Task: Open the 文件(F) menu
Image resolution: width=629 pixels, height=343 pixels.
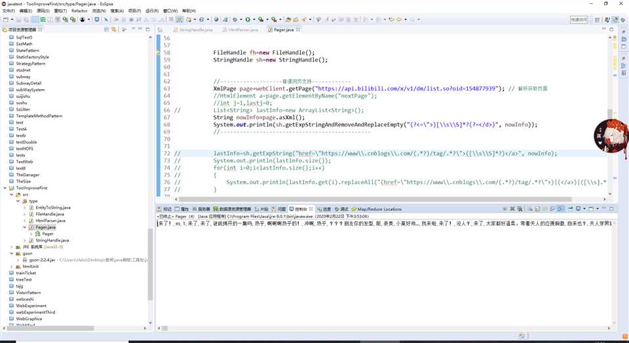Action: tap(9, 11)
